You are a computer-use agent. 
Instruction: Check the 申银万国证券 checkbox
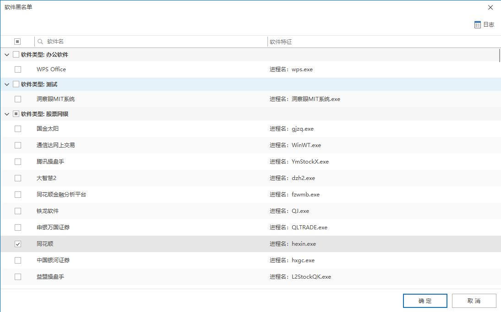point(18,227)
